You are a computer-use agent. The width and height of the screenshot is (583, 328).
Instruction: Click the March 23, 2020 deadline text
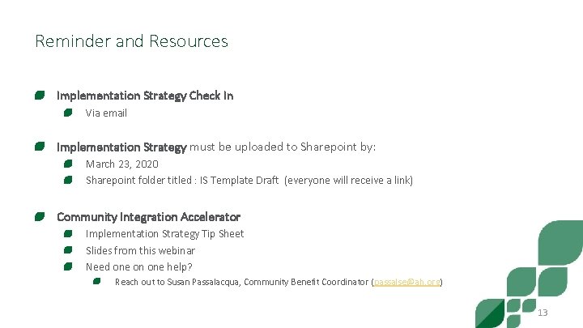[x=122, y=164]
